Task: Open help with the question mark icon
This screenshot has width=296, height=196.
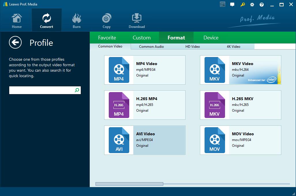Action: coord(262,5)
